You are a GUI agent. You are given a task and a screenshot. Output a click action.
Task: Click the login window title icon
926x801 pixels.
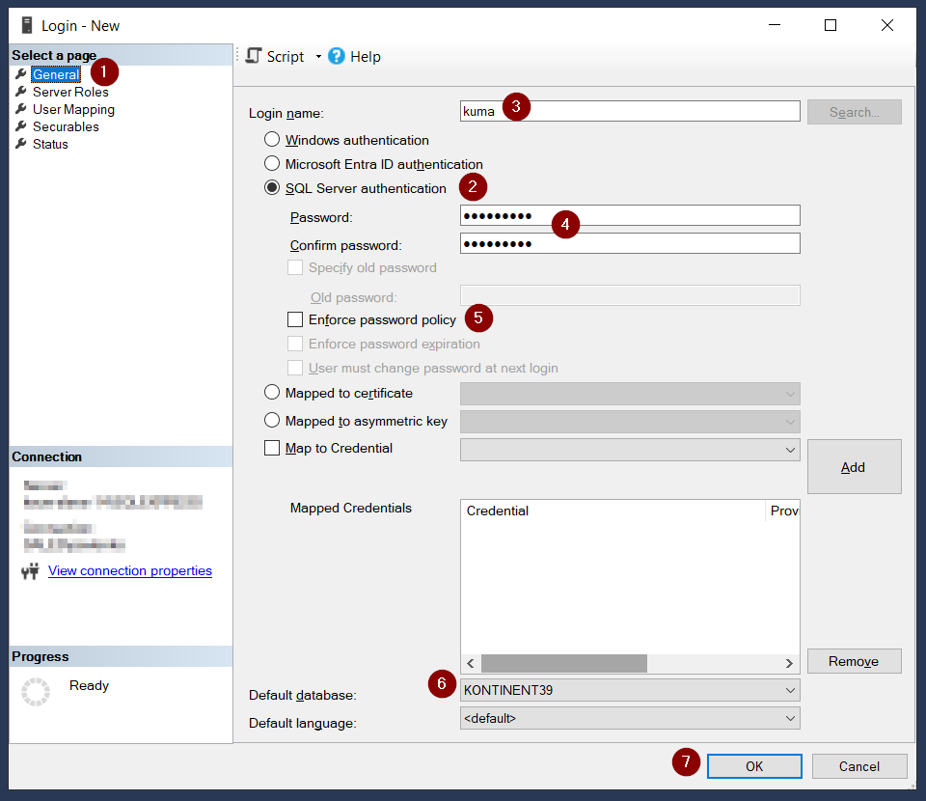pyautogui.click(x=27, y=25)
